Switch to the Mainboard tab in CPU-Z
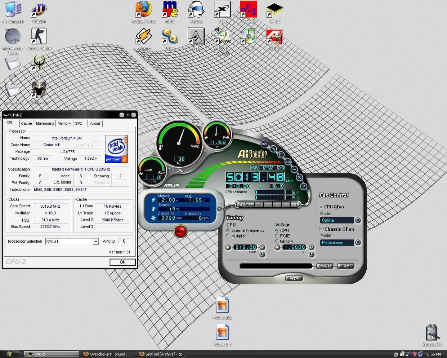The image size is (447, 358). pos(45,123)
